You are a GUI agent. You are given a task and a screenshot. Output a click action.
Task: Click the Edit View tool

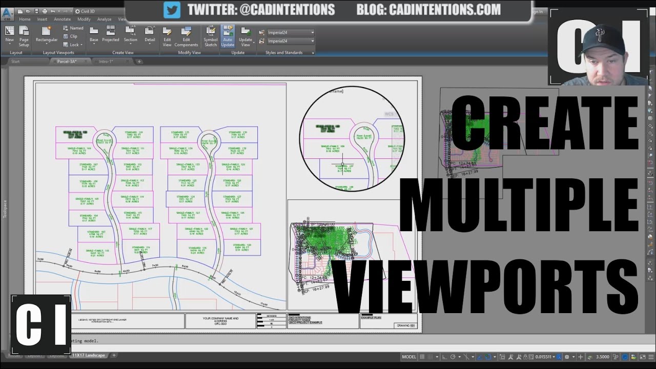(x=167, y=36)
